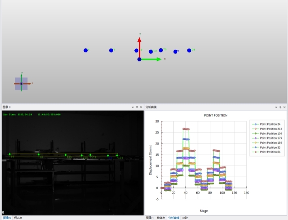Click the navigation cube in the 3D view
The image size is (288, 220).
(x=21, y=83)
